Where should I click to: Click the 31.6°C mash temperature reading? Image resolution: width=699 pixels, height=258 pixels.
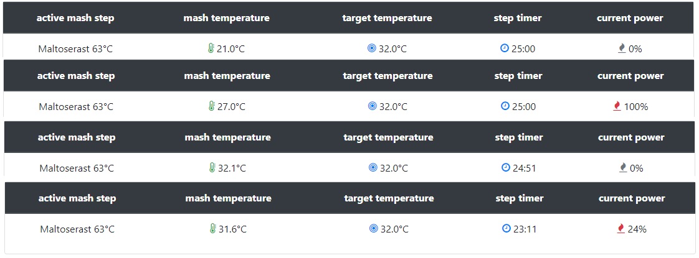[x=232, y=229]
